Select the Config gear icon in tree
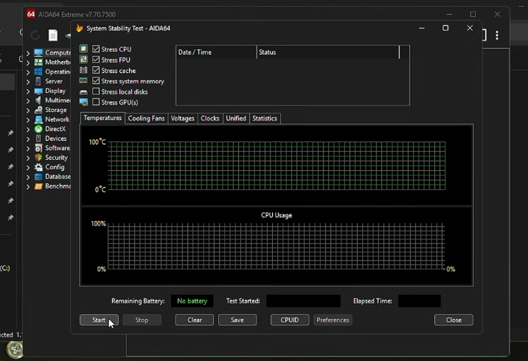This screenshot has height=361, width=528. pos(39,167)
